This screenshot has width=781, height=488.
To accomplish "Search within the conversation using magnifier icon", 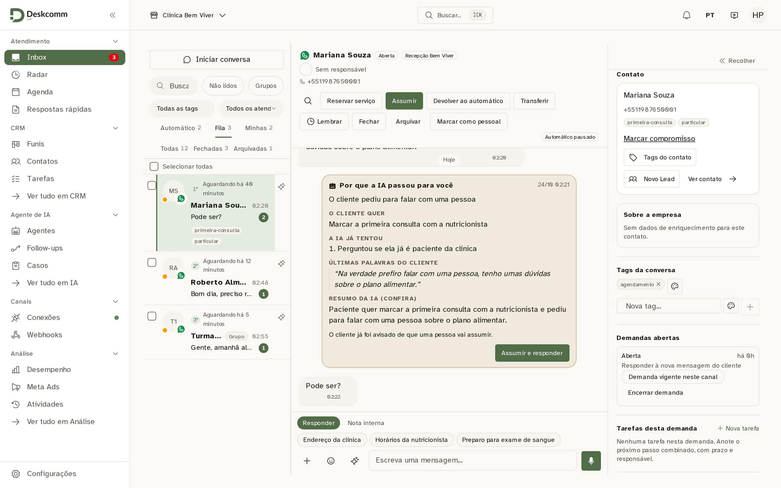I will (x=308, y=101).
